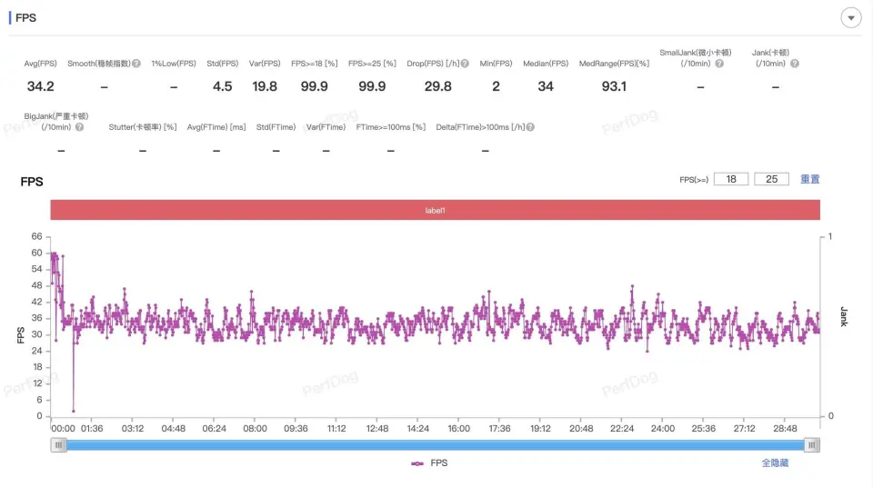Viewport: 873px width, 487px height.
Task: Click 重置 to reset FPS thresholds
Action: pyautogui.click(x=809, y=179)
